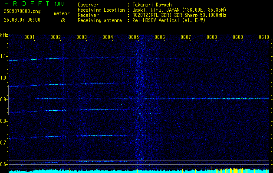This screenshot has height=173, width=273.
Task: Click the 0601 time marker
Action: 29,37
